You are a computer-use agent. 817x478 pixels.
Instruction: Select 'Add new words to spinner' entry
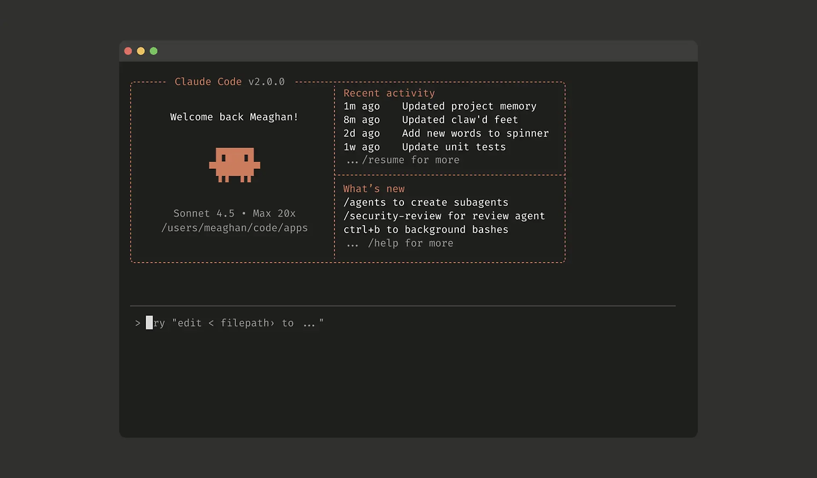tap(446, 133)
